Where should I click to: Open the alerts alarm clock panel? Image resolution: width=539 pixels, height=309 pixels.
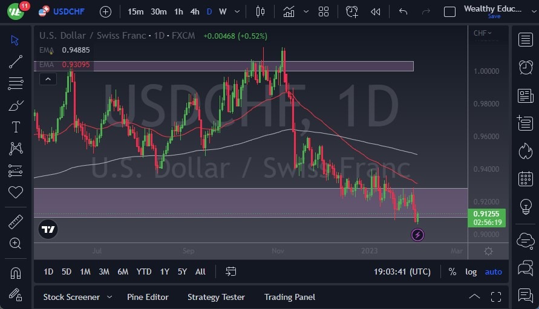coord(525,67)
